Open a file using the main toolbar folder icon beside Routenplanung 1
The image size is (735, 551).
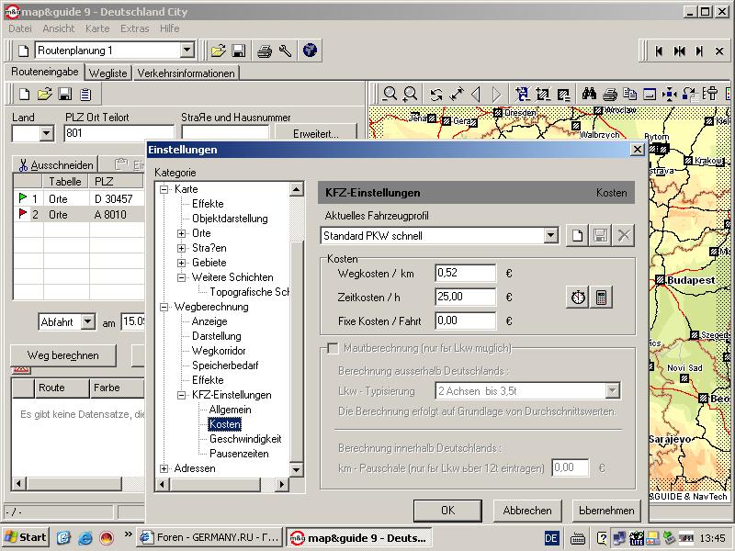218,51
